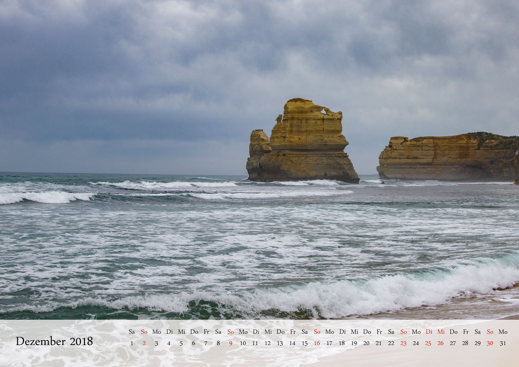
Task: Select date 10 in the calendar
Action: point(243,343)
